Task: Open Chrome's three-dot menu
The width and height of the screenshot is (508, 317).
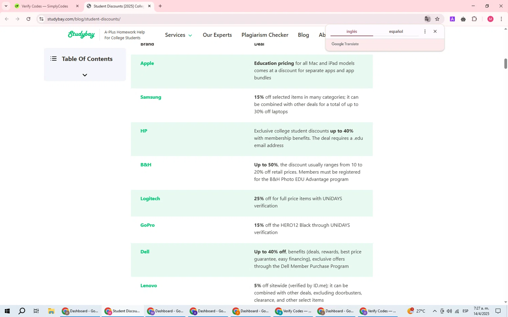Action: coord(501,19)
